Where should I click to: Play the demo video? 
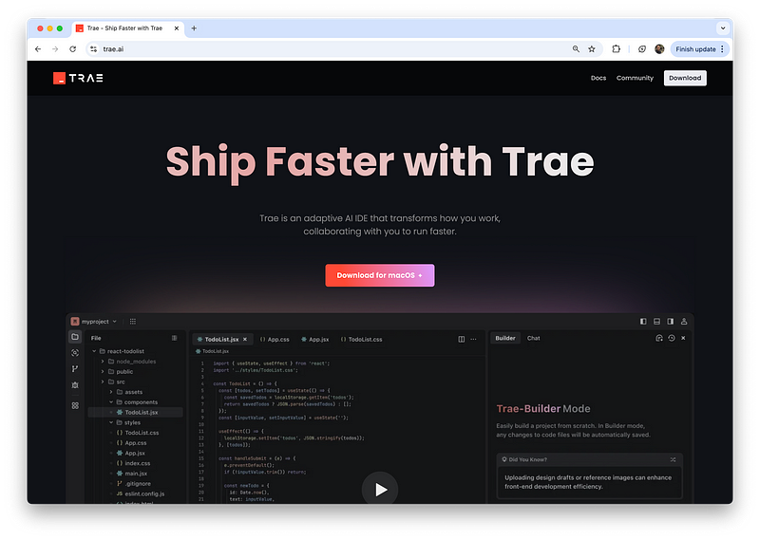pos(380,489)
